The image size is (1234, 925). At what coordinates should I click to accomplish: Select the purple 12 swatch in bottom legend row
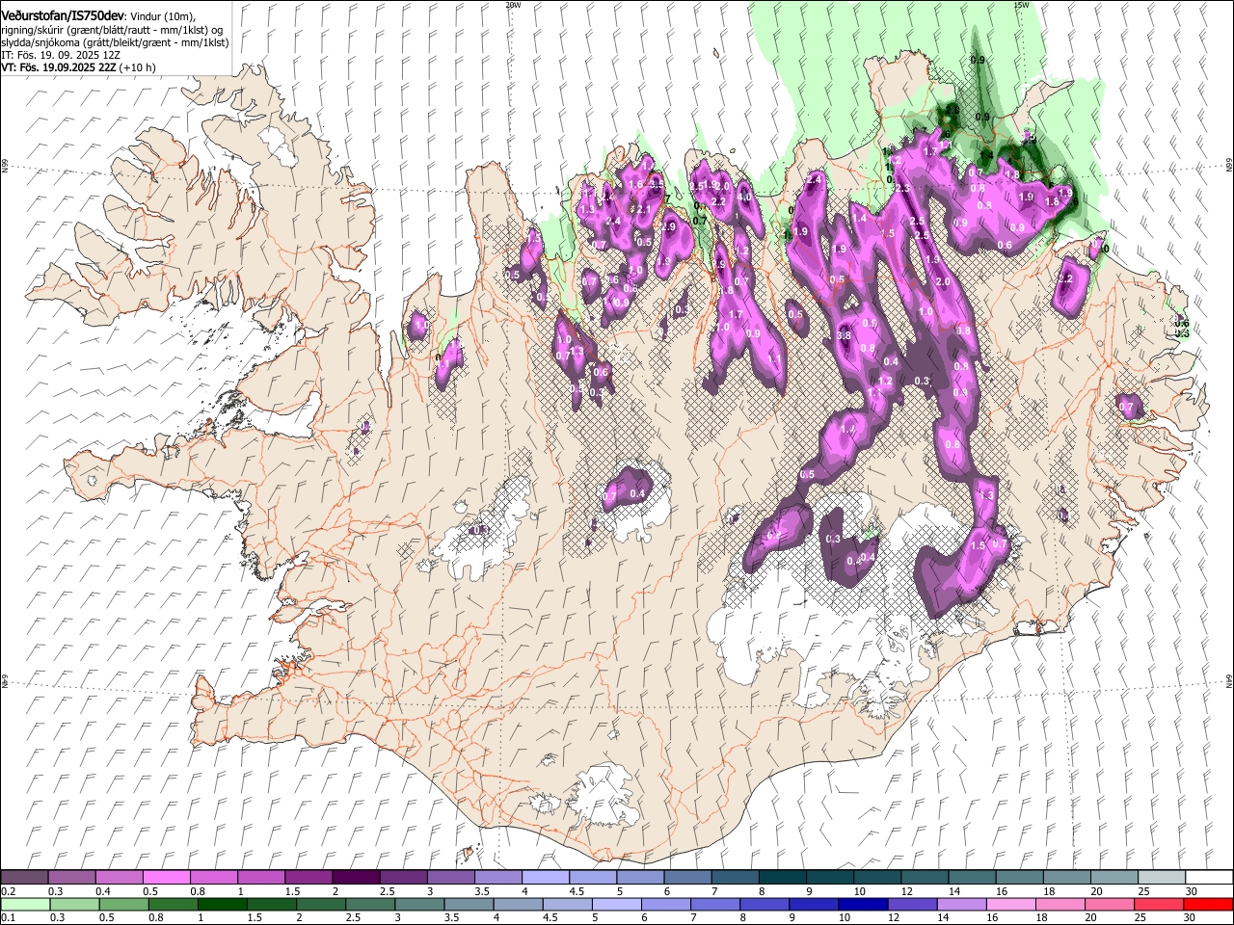[x=912, y=904]
